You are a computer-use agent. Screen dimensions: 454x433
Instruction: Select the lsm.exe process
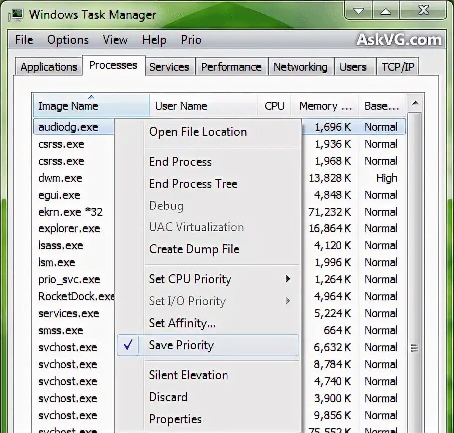(57, 262)
